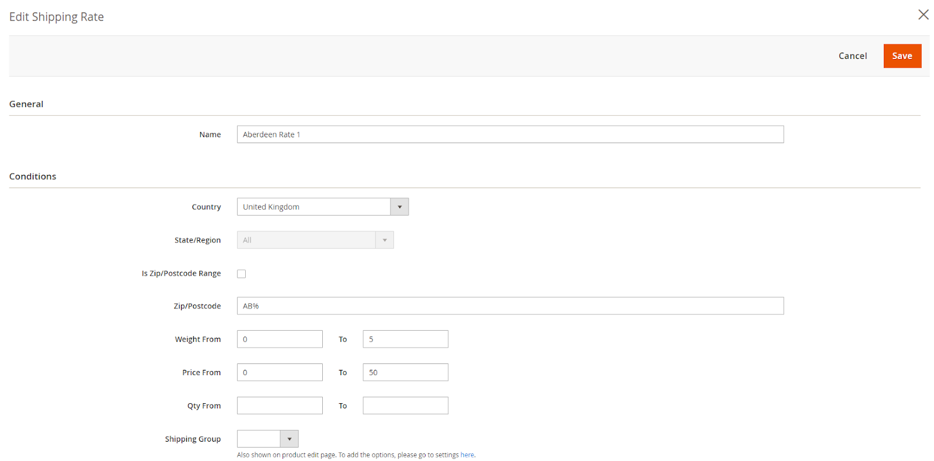Click the Price From input box
Screen dimensions: 934x461
[x=280, y=373]
